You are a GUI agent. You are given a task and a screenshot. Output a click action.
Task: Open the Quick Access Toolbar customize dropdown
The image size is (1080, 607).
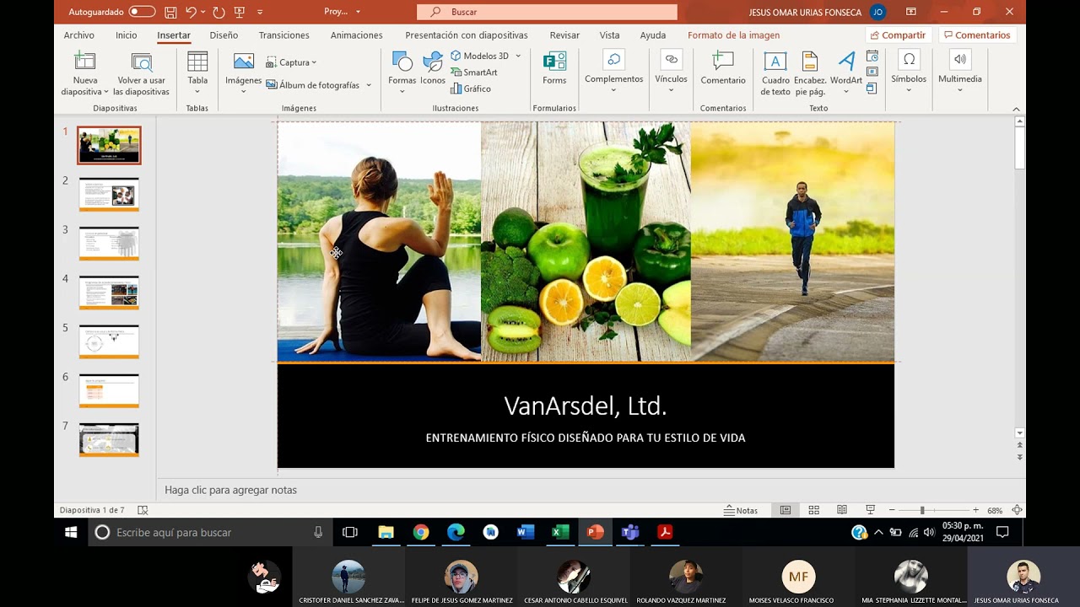260,12
